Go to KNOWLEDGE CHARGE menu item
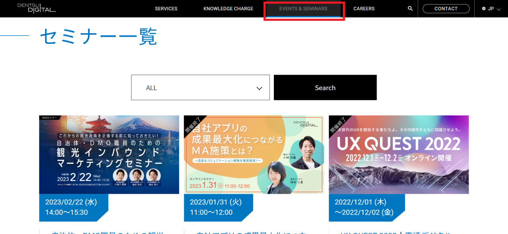Image resolution: width=508 pixels, height=234 pixels. pyautogui.click(x=228, y=9)
